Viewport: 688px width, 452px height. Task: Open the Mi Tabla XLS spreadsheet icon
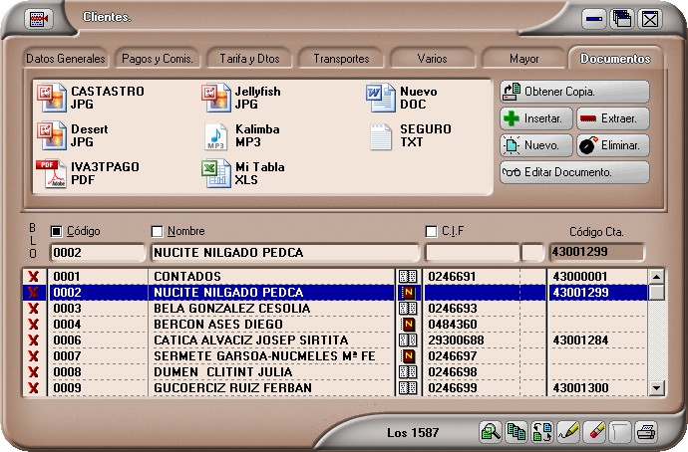click(x=216, y=173)
